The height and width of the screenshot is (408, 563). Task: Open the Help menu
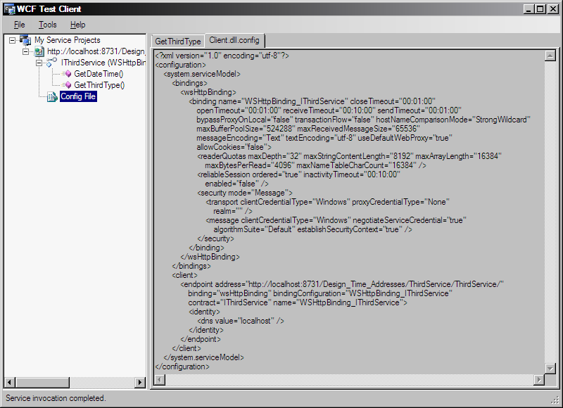(x=77, y=25)
